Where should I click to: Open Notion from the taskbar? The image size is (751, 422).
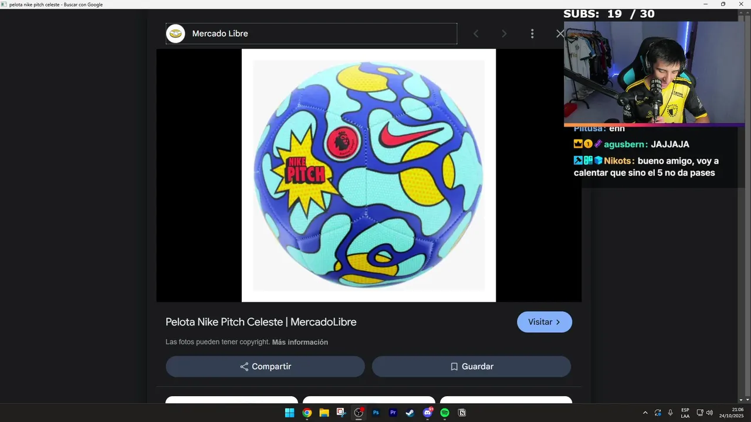(x=462, y=413)
